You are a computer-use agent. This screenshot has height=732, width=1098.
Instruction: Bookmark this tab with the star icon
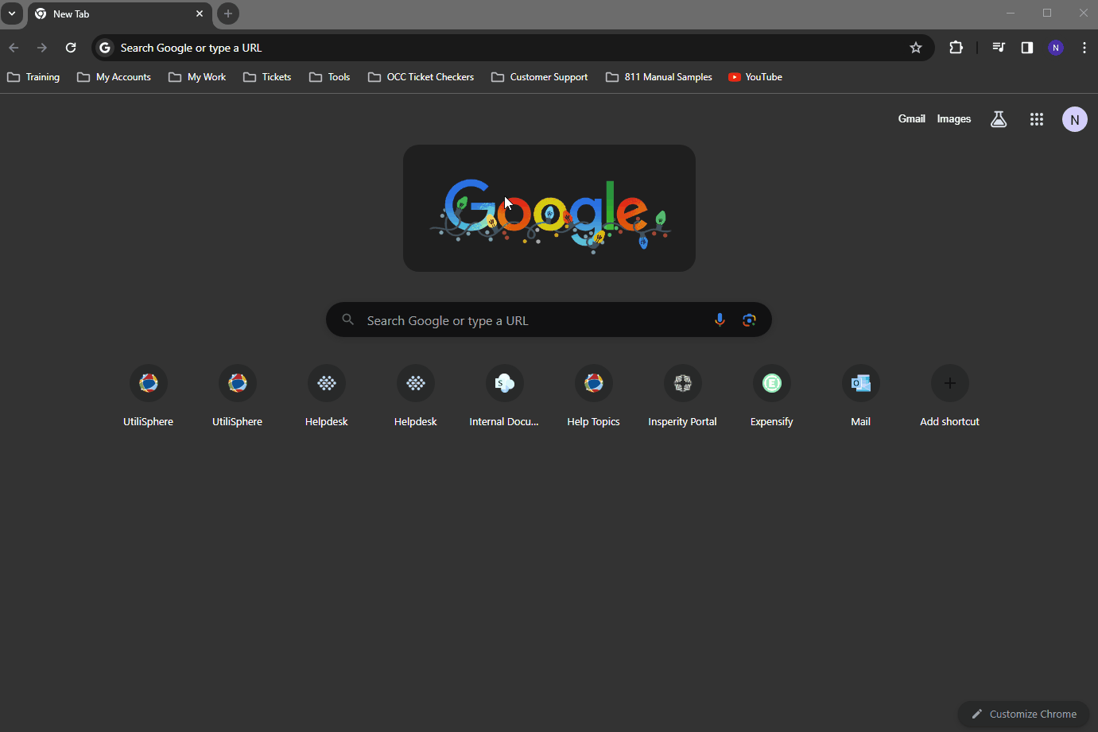click(x=916, y=48)
